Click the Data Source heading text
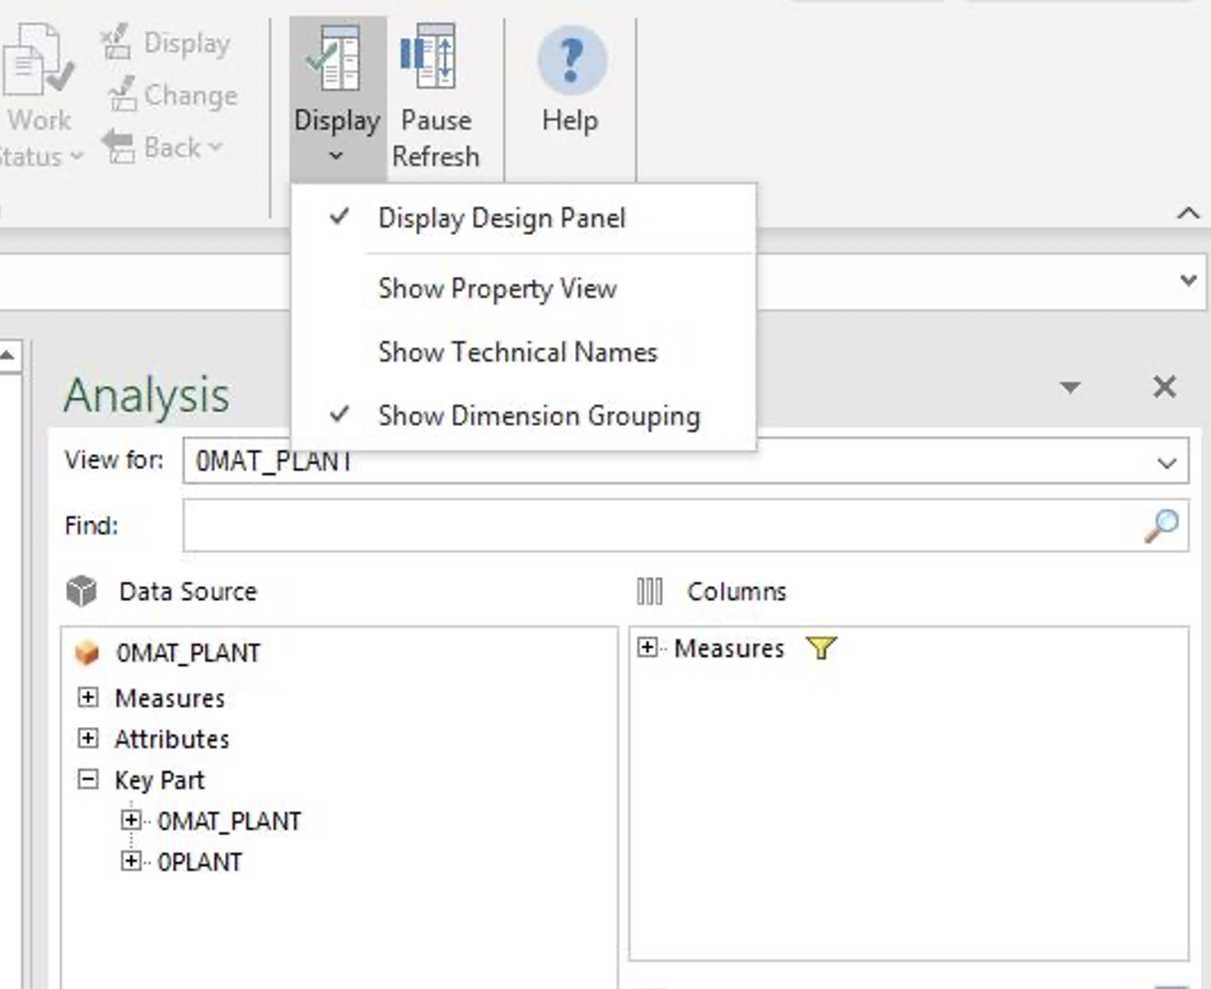 188,591
